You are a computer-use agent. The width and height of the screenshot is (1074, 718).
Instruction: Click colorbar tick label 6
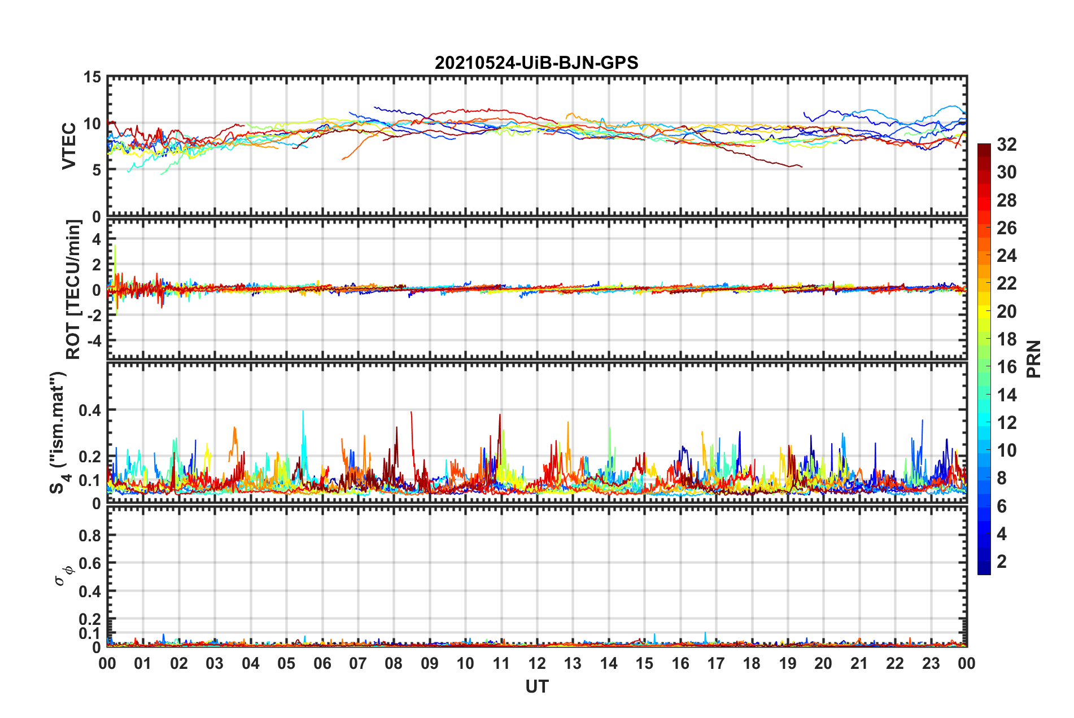[x=1002, y=506]
